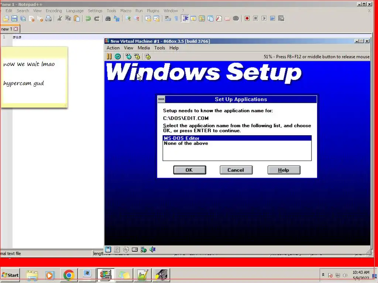
Task: Open the Set Up Applications control-menu box
Action: (161, 99)
